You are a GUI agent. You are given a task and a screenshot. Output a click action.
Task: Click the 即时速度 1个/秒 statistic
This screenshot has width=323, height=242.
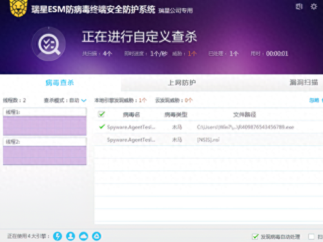pyautogui.click(x=146, y=54)
